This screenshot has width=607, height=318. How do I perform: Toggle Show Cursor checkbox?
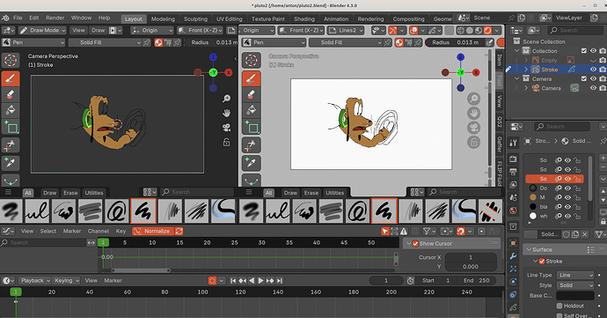coord(415,243)
